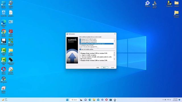Image resolution: width=182 pixels, height=102 pixels.
Task: Select the Opera Browser desktop shortcut
Action: pos(4,71)
